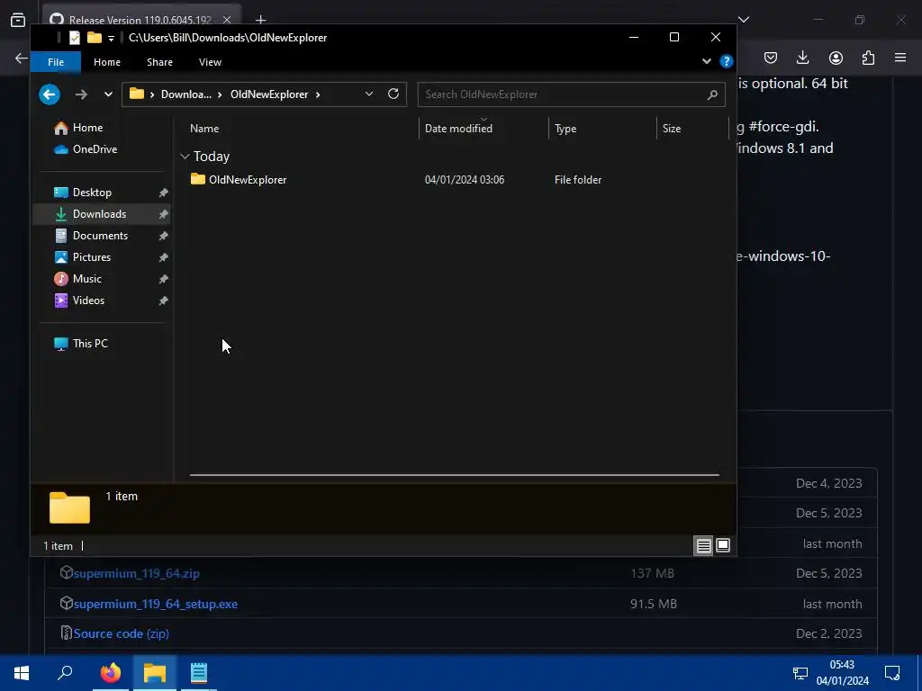Open the Share ribbon tab

(160, 62)
